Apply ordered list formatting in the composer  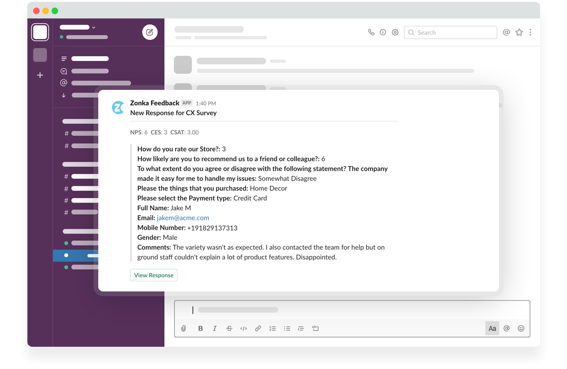(x=272, y=328)
